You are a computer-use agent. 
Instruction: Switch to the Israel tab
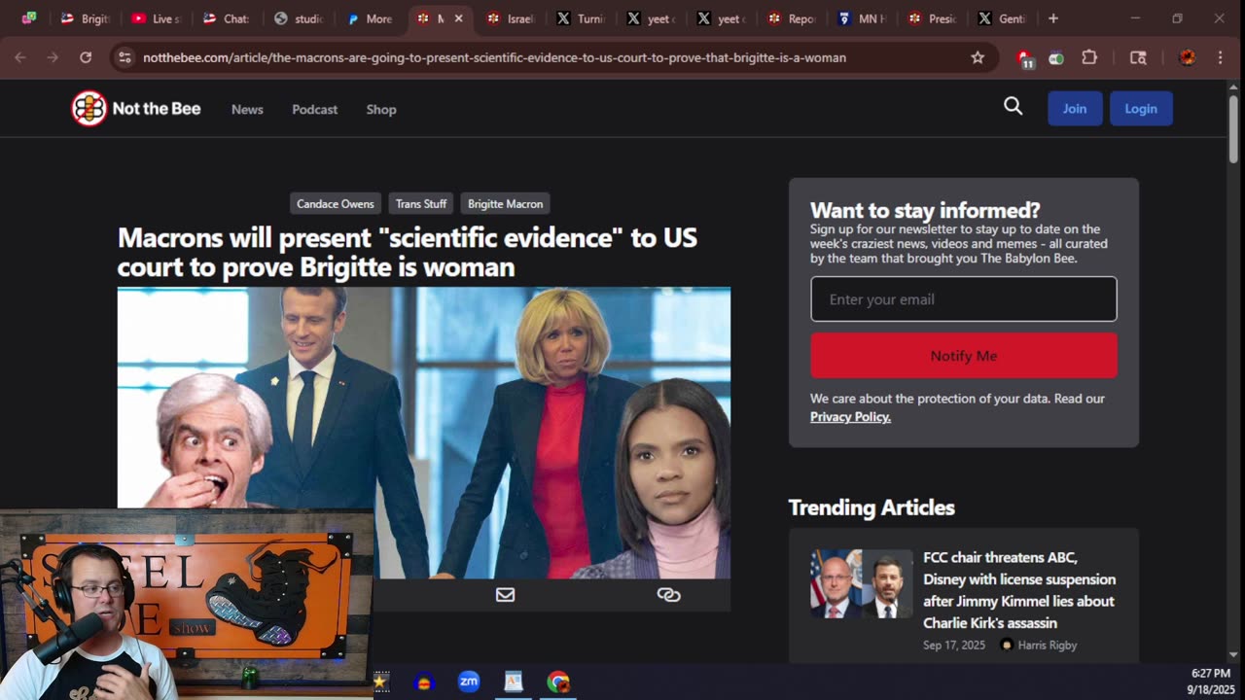511,18
